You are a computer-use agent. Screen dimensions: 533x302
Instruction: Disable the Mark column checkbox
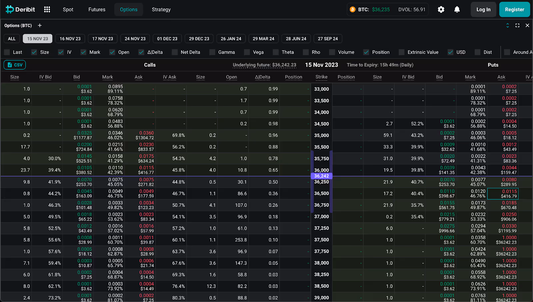tap(83, 52)
